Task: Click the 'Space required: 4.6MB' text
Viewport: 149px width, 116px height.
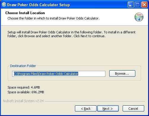Action: [x=24, y=87]
